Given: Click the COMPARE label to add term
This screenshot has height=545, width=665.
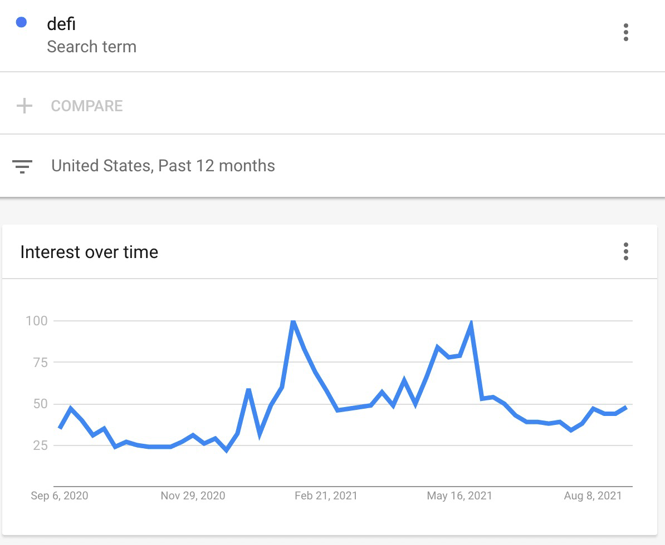Looking at the screenshot, I should [x=87, y=106].
